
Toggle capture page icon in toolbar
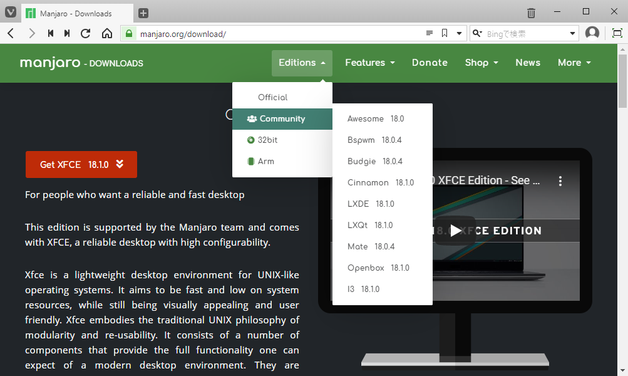coord(617,33)
